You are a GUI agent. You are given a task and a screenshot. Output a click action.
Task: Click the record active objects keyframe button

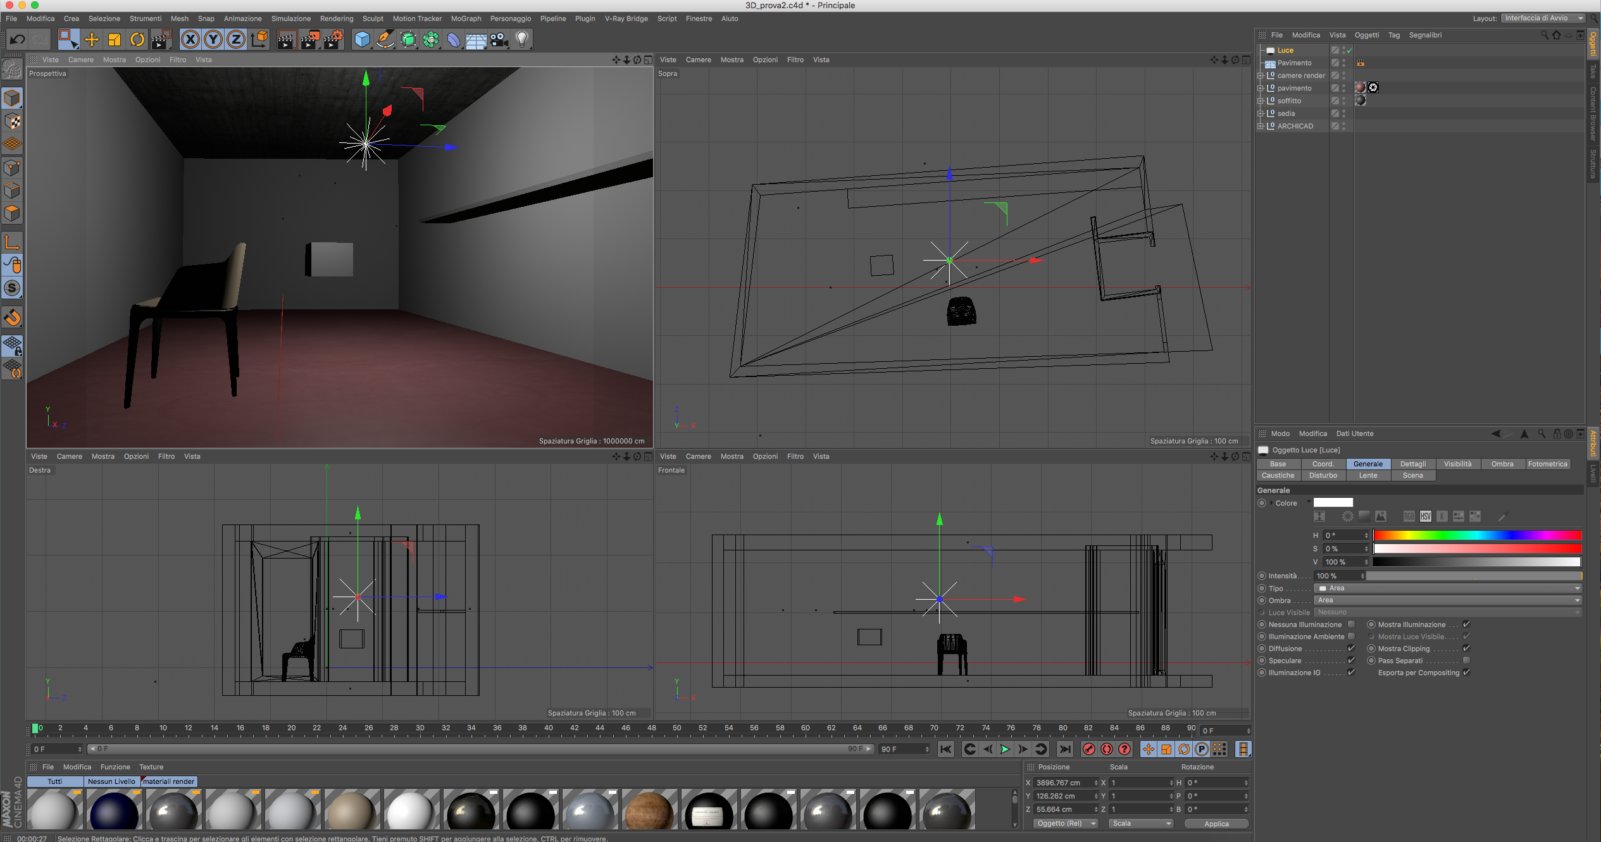[x=1088, y=749]
